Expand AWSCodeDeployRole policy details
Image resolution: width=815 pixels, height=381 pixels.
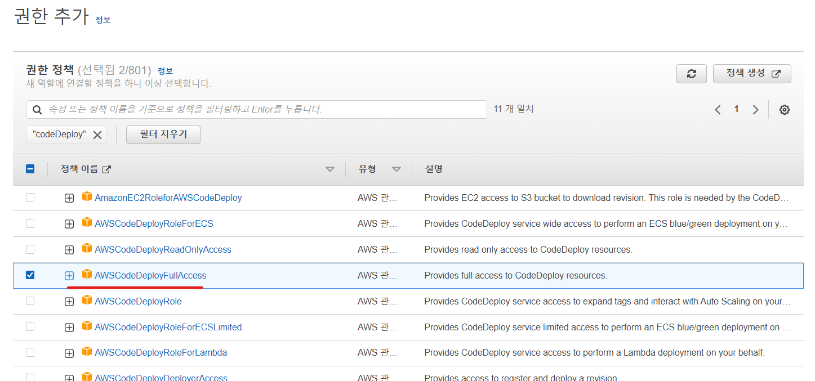69,302
